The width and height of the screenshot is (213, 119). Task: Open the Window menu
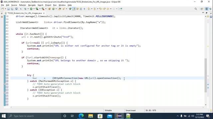(x=62, y=5)
